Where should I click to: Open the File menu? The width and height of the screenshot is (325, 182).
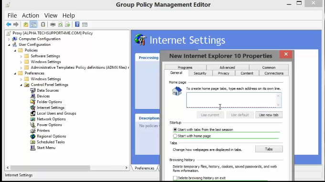(x=12, y=16)
